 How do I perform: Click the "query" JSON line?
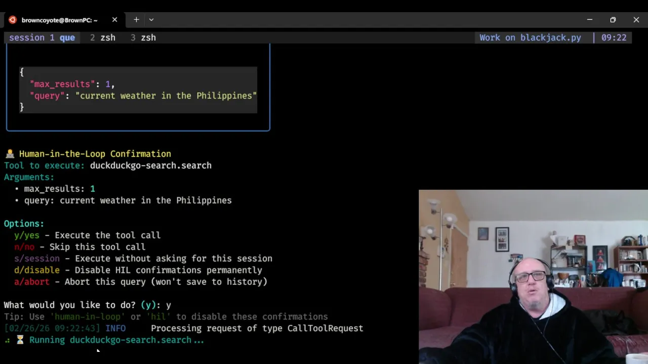(x=143, y=96)
